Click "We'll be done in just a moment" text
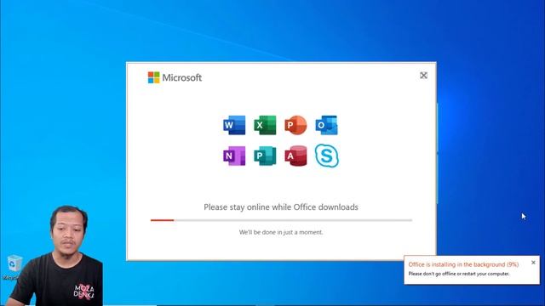This screenshot has height=306, width=545. click(x=281, y=232)
